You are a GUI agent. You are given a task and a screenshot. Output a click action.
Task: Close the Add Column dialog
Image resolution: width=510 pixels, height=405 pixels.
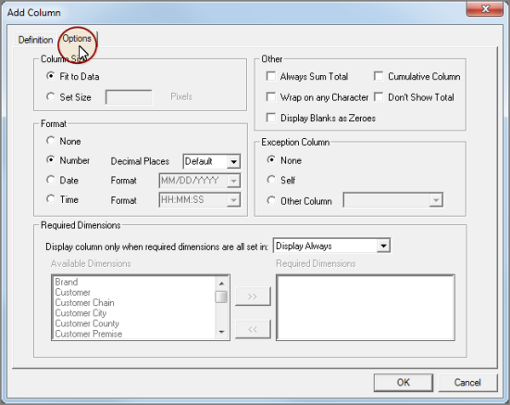click(485, 8)
